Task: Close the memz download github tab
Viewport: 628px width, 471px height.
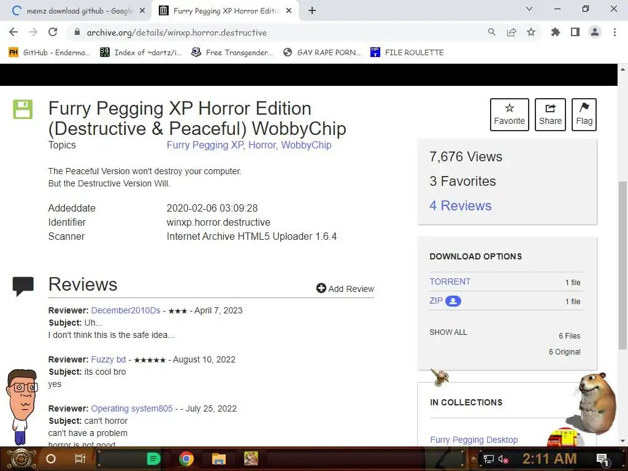Action: tap(142, 11)
